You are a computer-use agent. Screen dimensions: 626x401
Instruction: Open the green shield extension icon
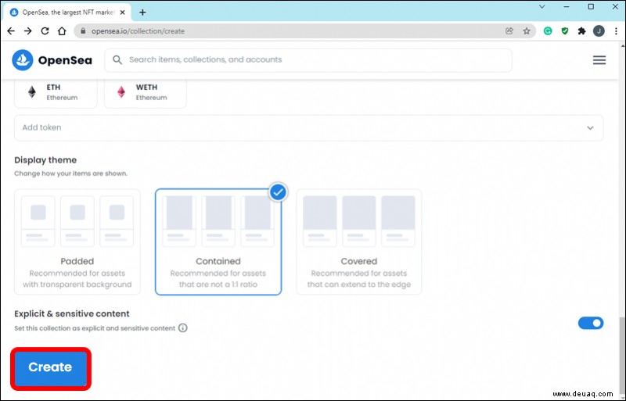(564, 31)
